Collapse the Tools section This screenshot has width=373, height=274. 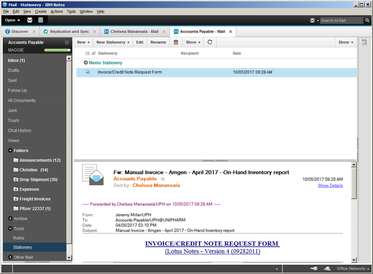(10, 228)
